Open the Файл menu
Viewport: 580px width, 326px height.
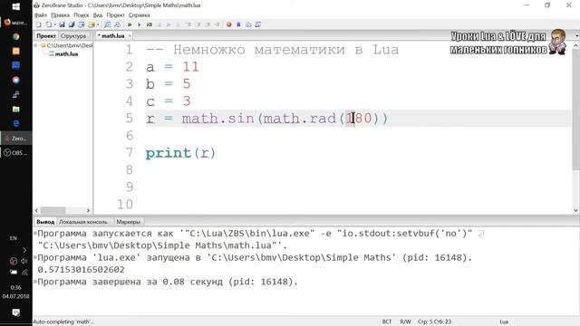41,15
